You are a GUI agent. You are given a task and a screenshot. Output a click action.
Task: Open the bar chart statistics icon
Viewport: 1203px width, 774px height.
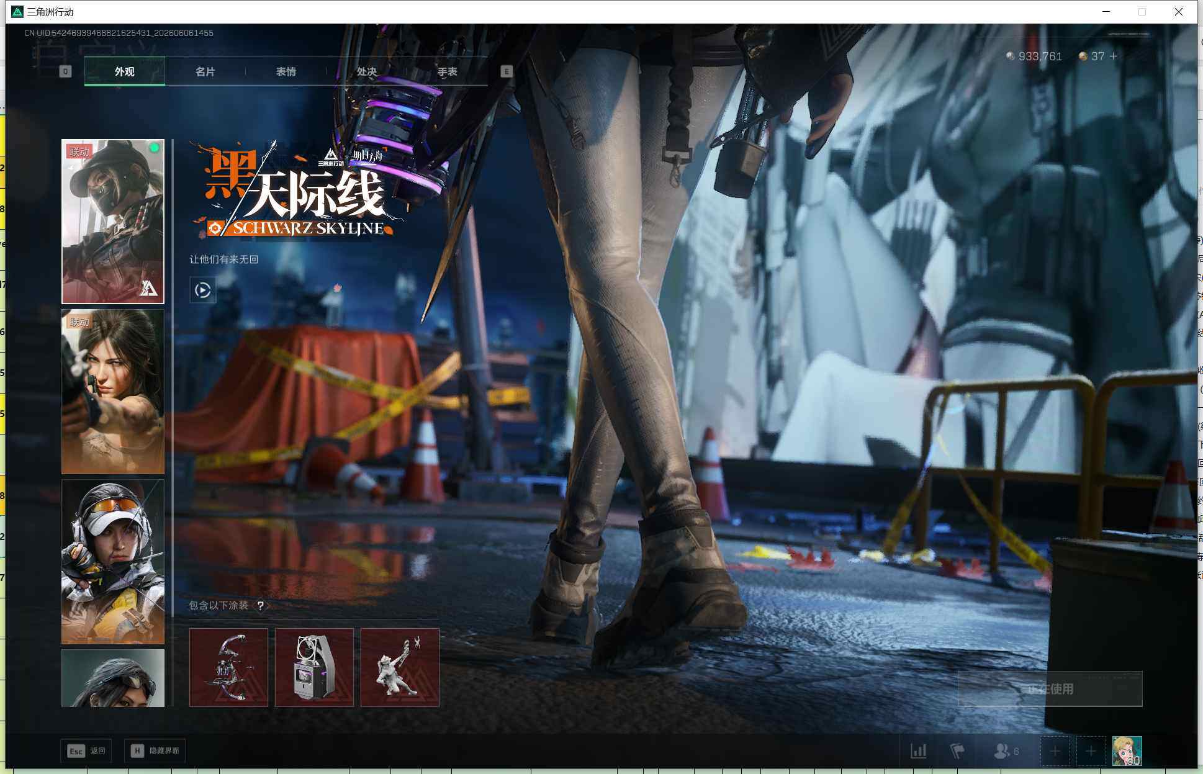tap(919, 751)
